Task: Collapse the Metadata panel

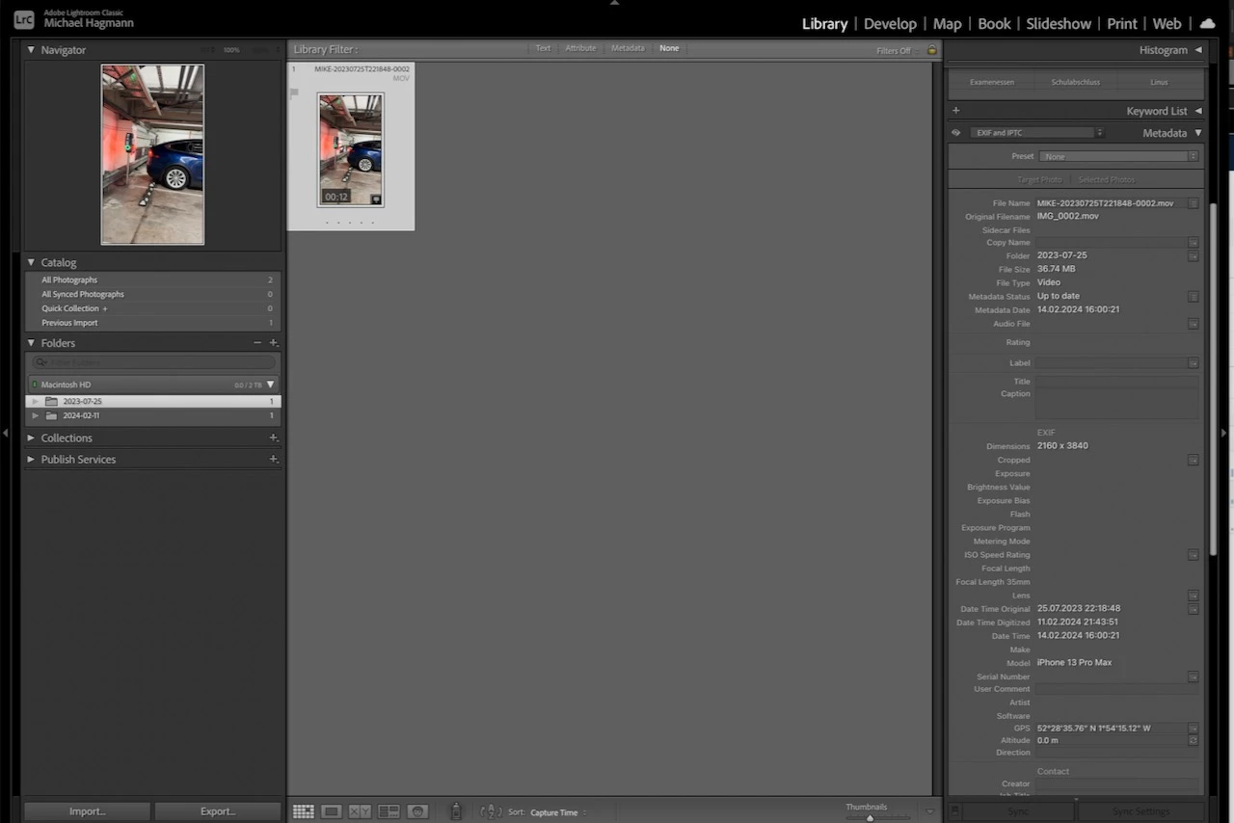Action: click(1198, 133)
